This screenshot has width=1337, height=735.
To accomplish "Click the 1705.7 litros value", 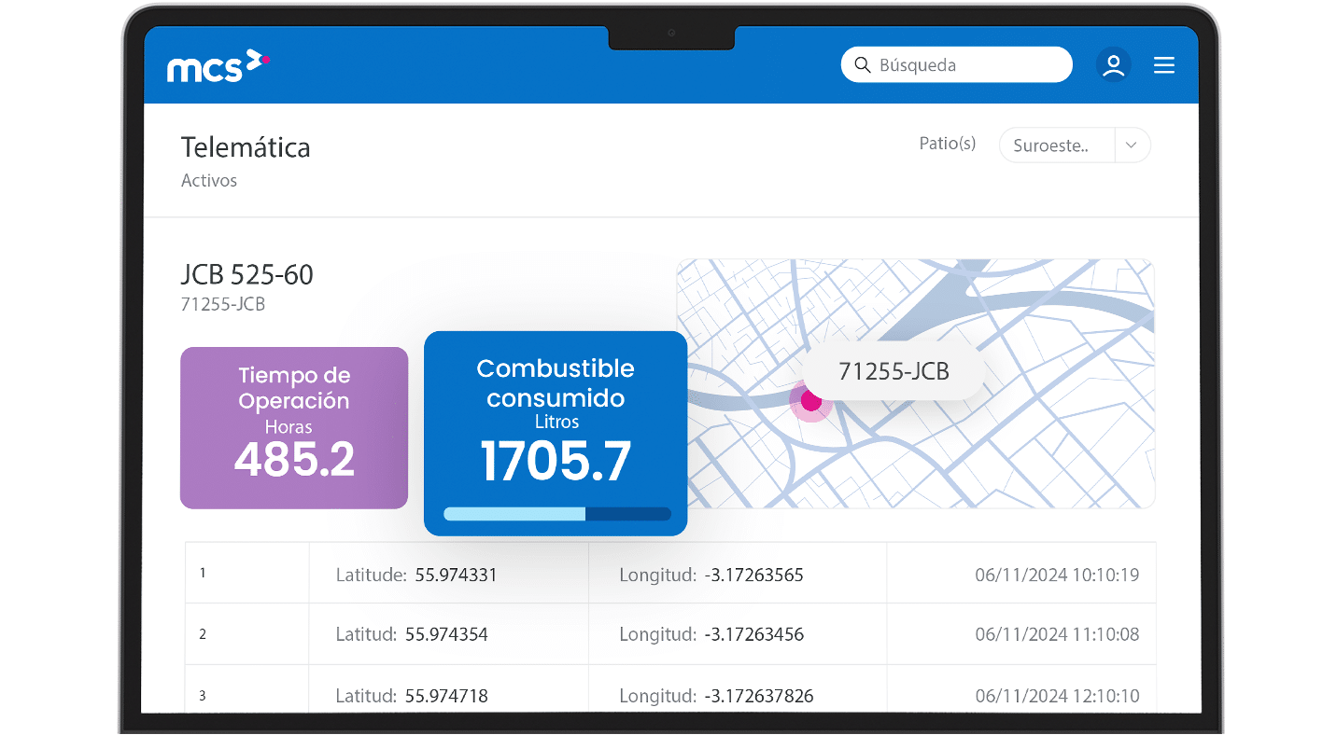I will pos(556,461).
